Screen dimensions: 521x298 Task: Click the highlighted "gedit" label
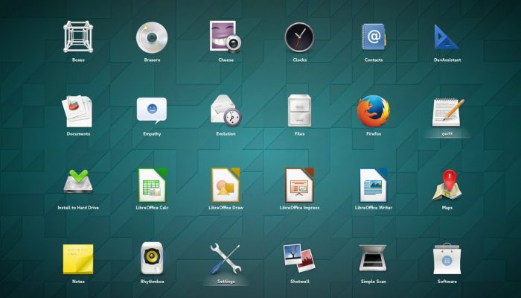(x=447, y=133)
